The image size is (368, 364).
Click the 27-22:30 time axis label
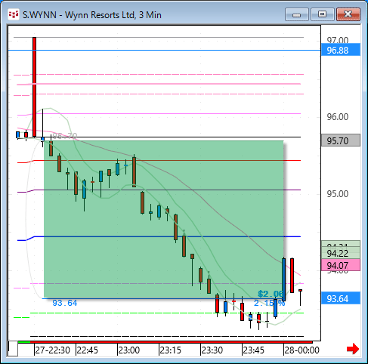(x=52, y=350)
